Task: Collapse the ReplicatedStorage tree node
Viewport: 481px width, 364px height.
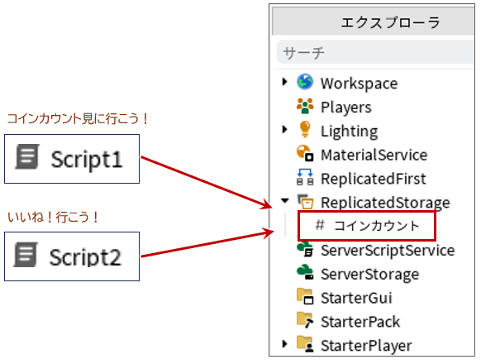Action: click(284, 201)
